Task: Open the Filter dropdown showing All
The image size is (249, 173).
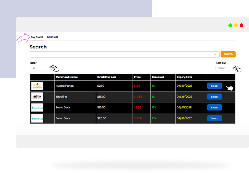Action: [41, 68]
